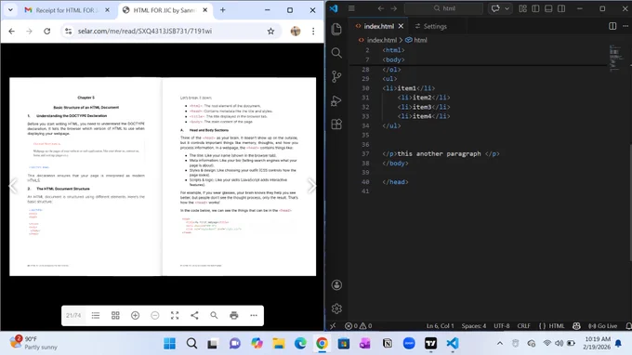632x355 pixels.
Task: Go back in VS Code navigation
Action: coord(381,8)
